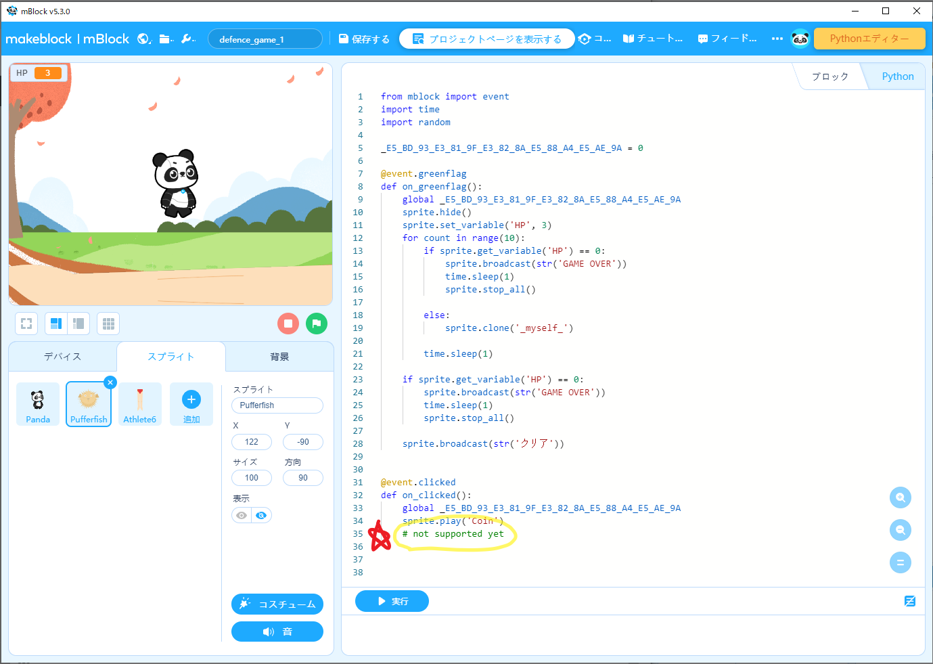Edit the X position value 122
Screen dimensions: 933x664
[252, 442]
